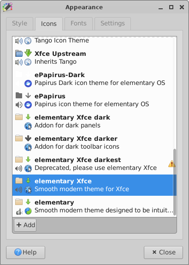Click the warning icon beside elementary Xfce darkest

(x=172, y=164)
